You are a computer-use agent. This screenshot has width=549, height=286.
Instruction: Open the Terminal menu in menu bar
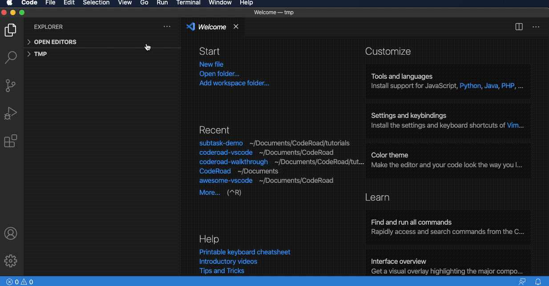tap(188, 3)
